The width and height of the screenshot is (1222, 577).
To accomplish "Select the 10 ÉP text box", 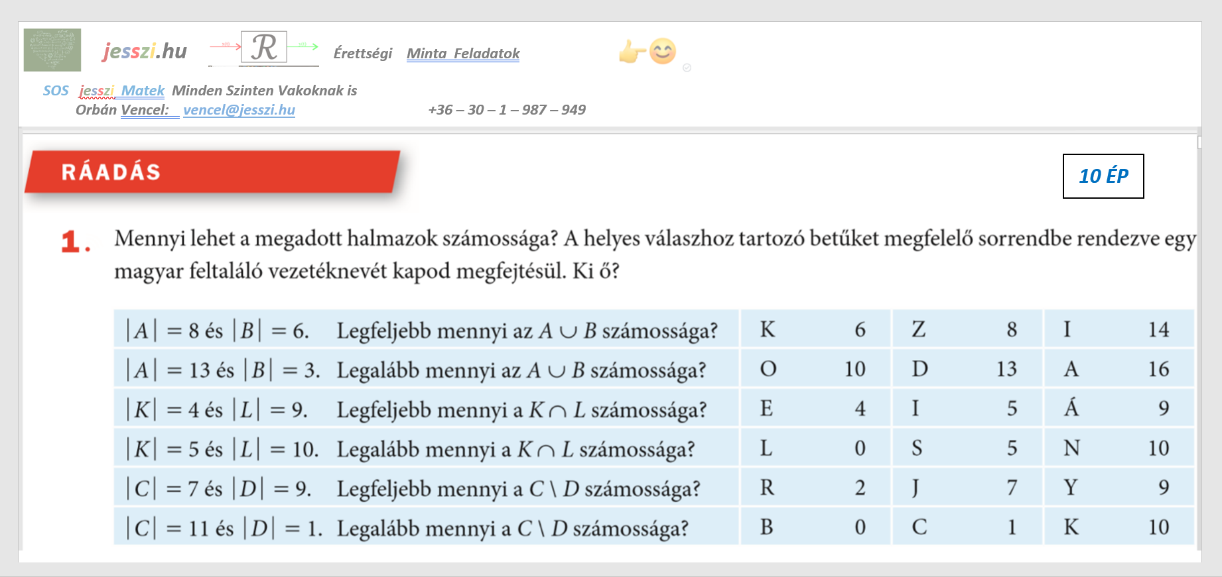I will pos(1103,176).
